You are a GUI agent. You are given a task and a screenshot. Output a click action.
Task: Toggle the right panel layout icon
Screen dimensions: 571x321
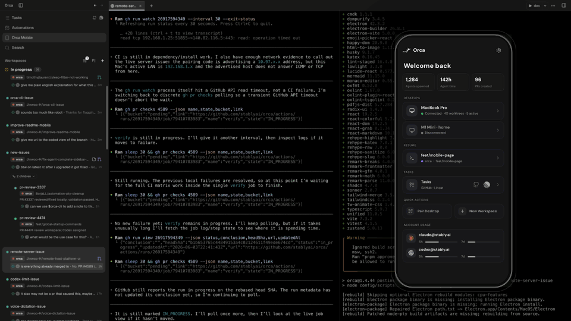[x=564, y=5]
